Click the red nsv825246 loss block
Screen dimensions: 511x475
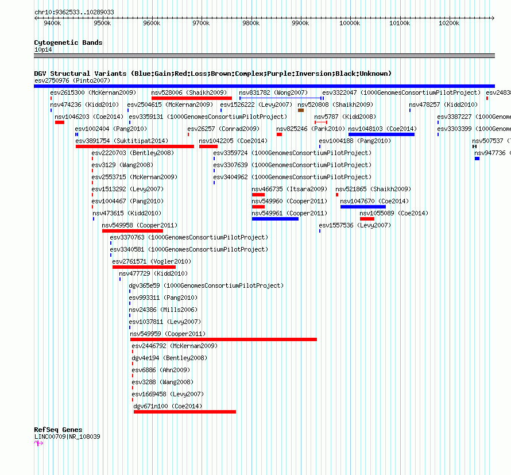[x=279, y=134]
